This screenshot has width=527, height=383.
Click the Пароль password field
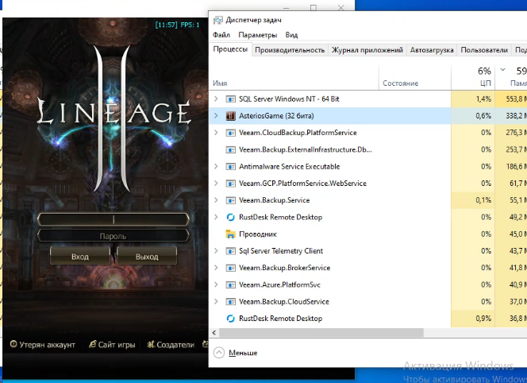[113, 236]
